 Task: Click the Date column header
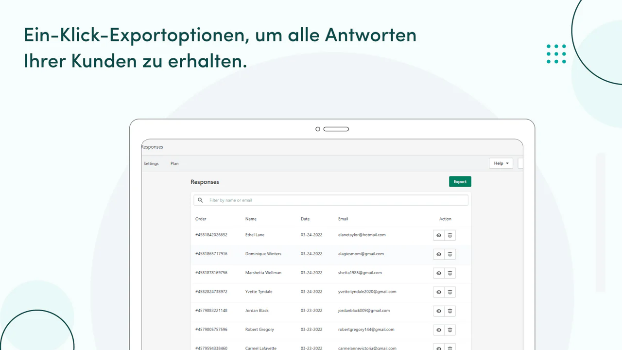point(305,219)
